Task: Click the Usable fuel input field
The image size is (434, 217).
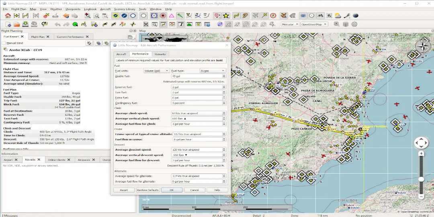Action: click(x=197, y=76)
